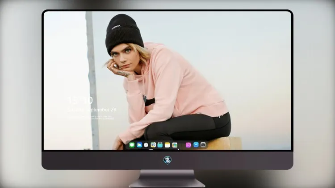Click the logo badge on the monitor's chin
Viewport: 335px width, 188px height.
[x=167, y=160]
